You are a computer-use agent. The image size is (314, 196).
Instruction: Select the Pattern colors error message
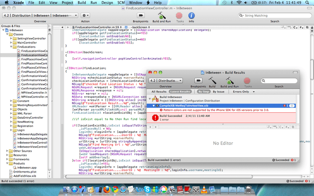click(x=216, y=110)
